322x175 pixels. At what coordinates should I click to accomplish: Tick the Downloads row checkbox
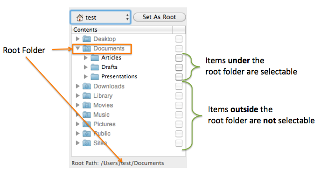(179, 86)
